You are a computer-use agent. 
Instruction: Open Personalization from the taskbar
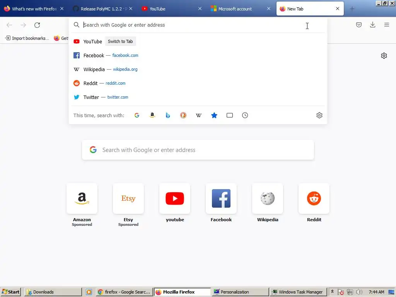(x=240, y=292)
